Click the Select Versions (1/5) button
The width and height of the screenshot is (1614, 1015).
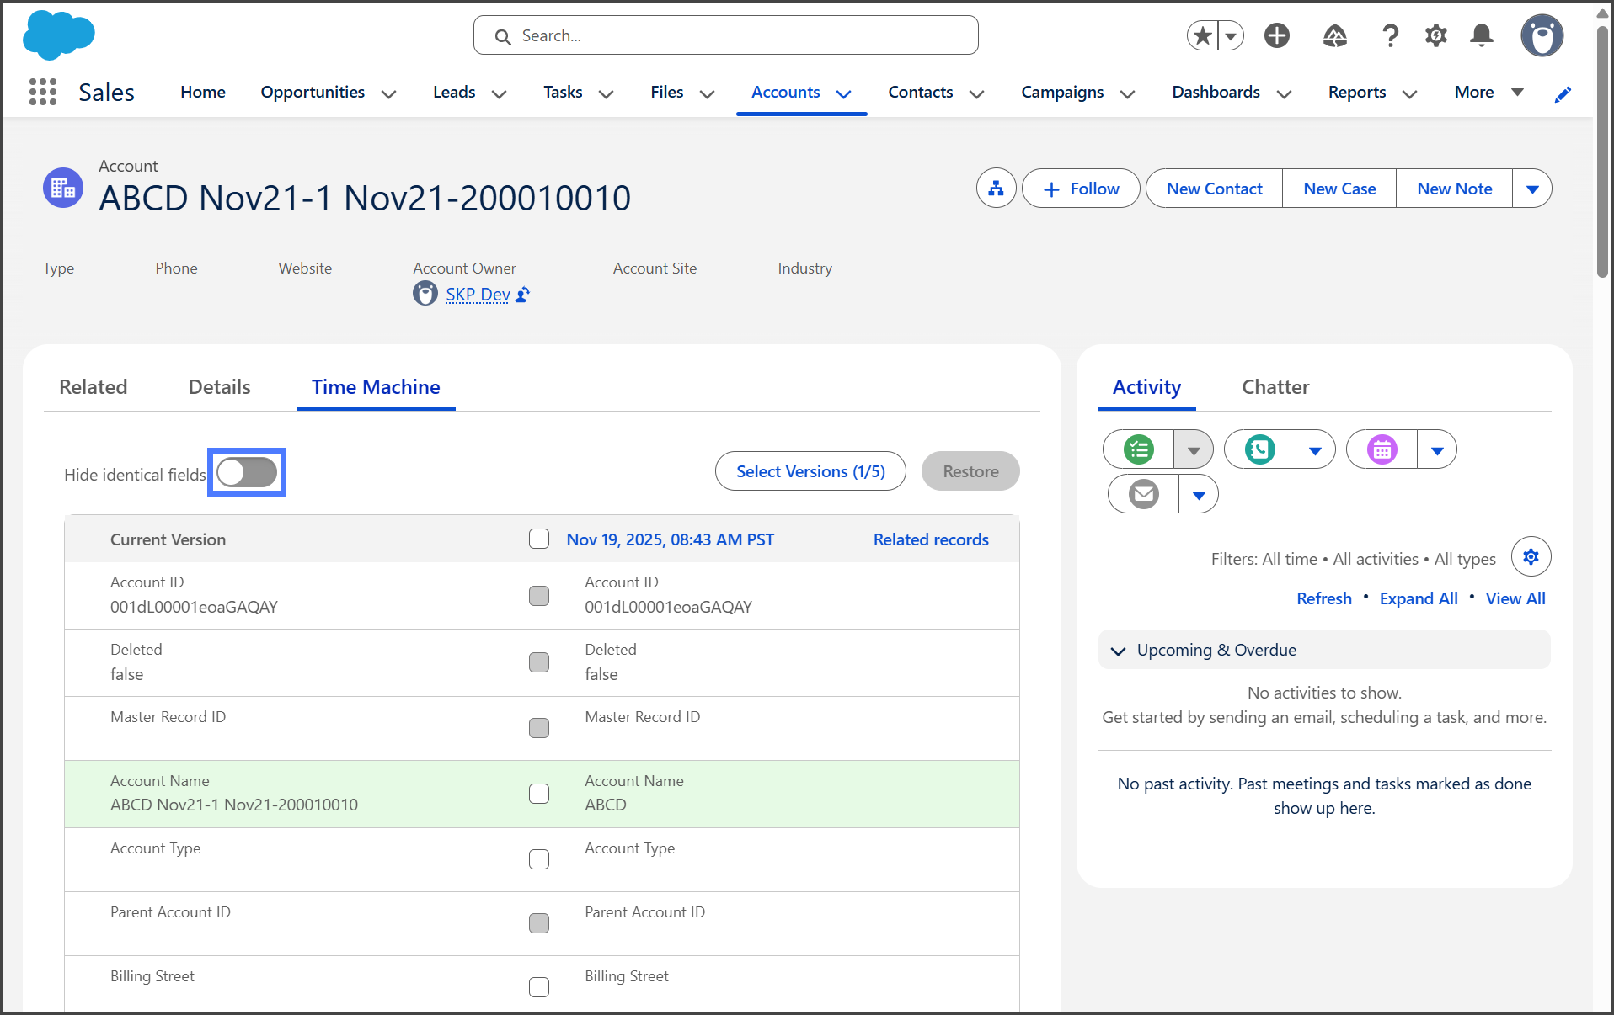point(810,471)
